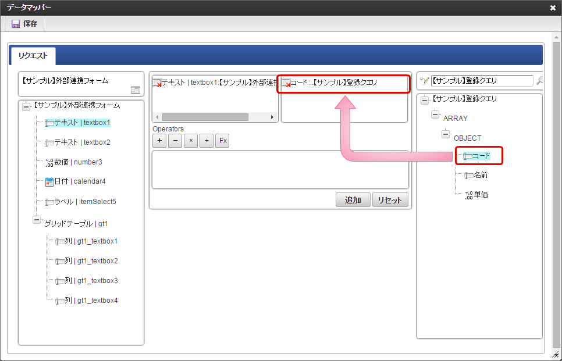Select 列 | gt1_textbox2 item
This screenshot has width=562, height=361.
click(86, 260)
